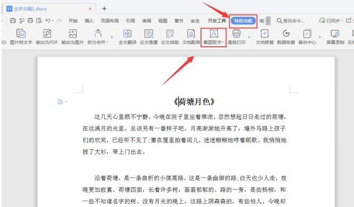354x207 pixels.
Task: Click the magnifier icon in 查找命令 search
Action: pos(279,21)
